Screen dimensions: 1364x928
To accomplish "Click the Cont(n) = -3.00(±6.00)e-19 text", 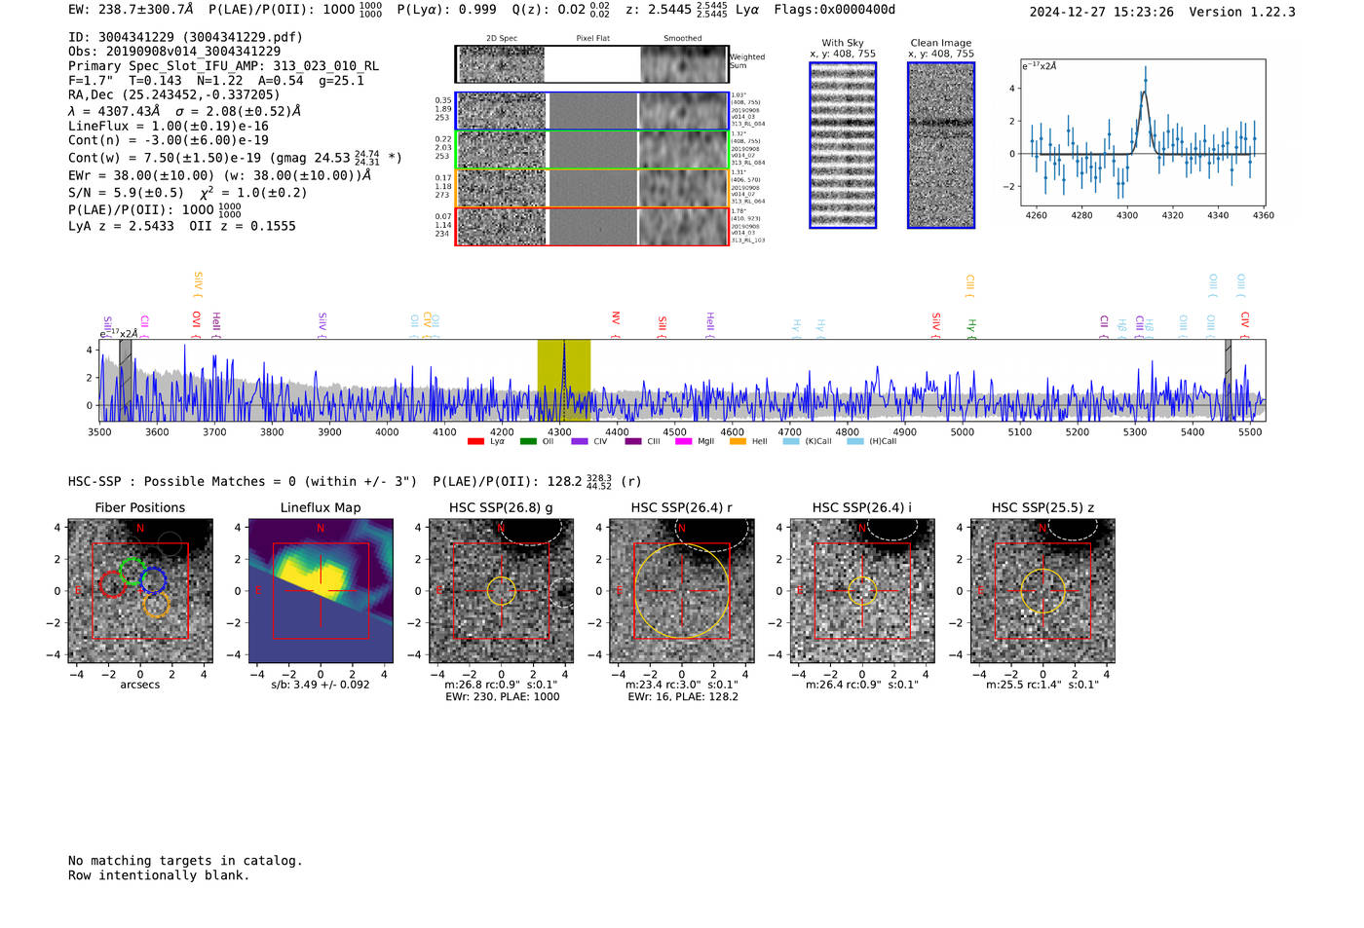I will 169,140.
